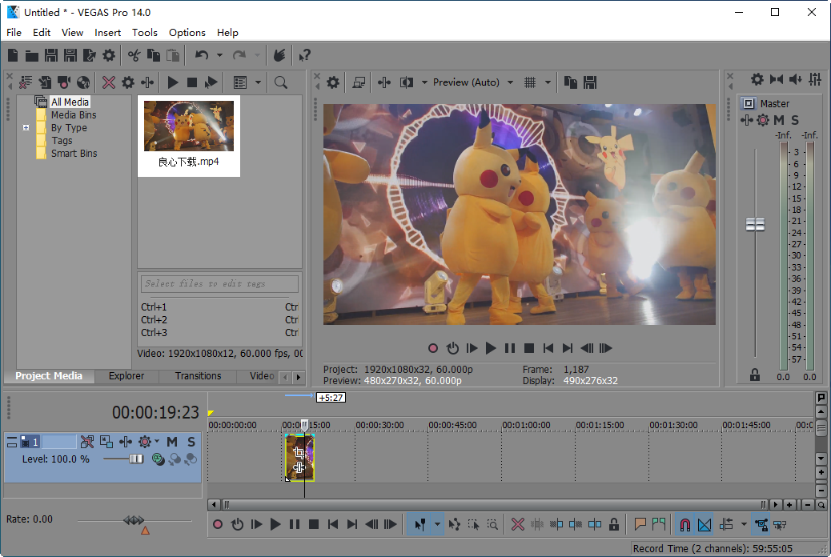Open the File menu

[14, 32]
